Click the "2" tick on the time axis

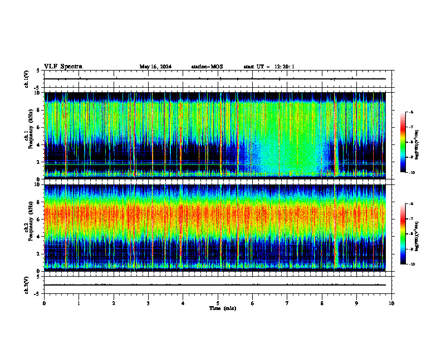(114, 303)
